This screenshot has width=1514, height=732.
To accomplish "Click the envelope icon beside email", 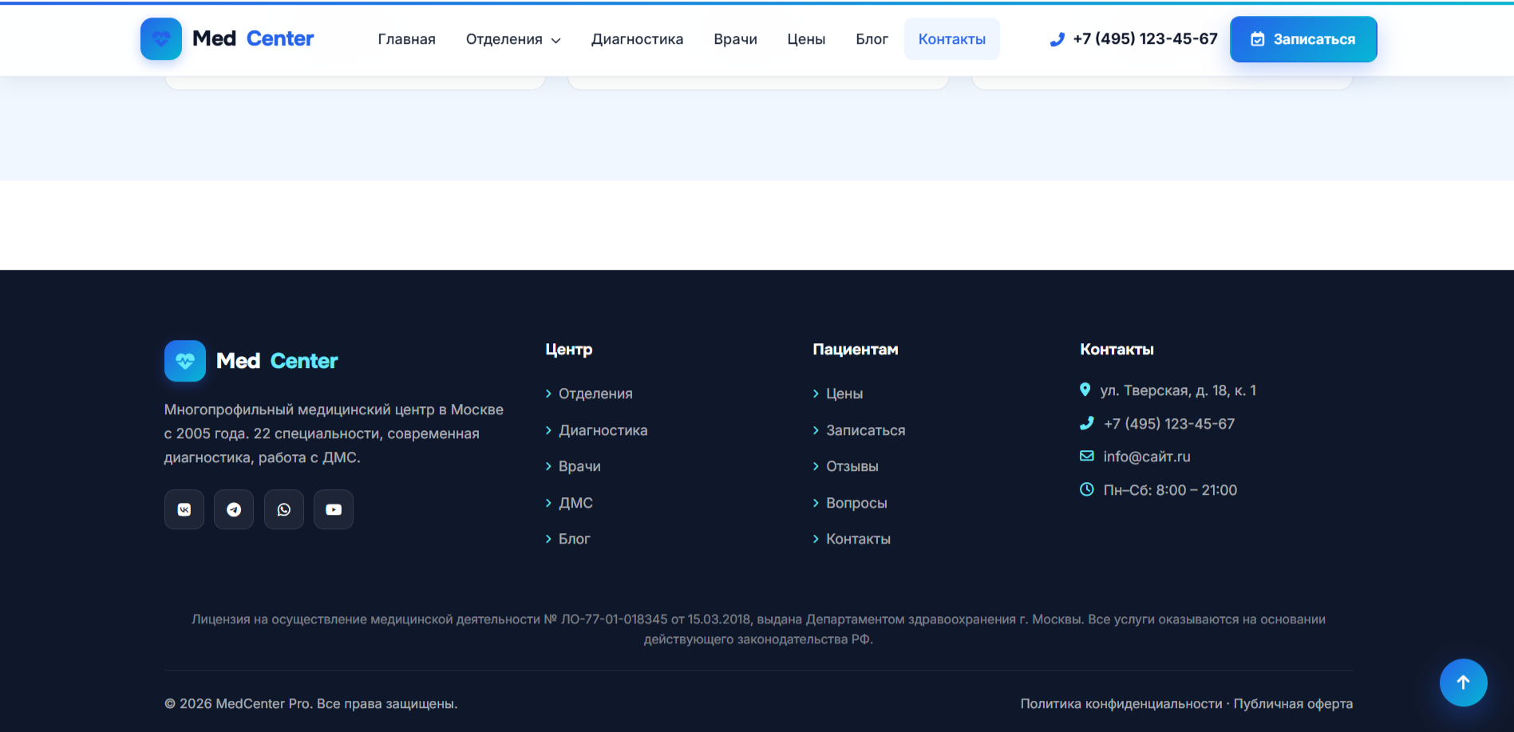I will tap(1087, 456).
